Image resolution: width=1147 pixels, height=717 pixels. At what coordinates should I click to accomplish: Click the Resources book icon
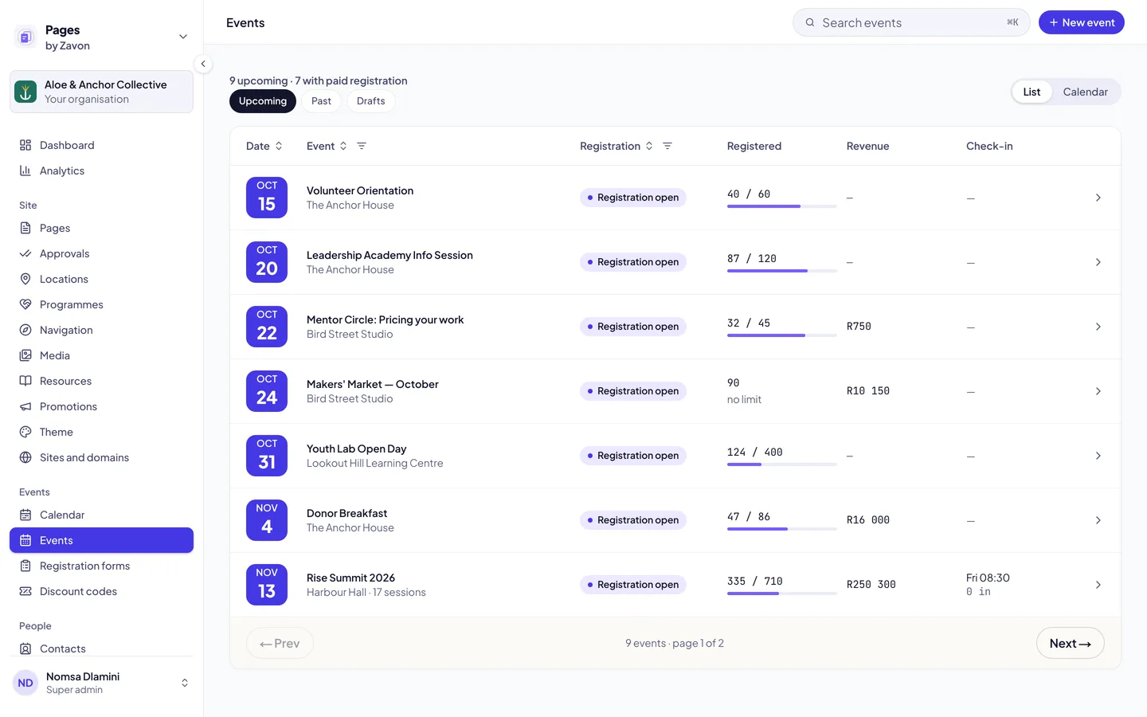(25, 381)
